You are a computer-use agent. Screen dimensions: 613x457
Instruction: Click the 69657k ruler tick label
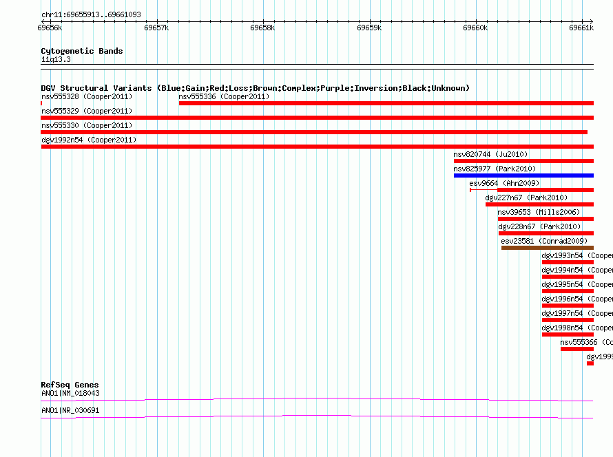(156, 28)
